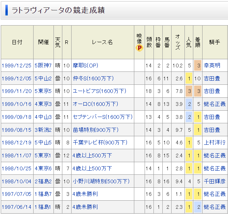
Task: Select jockey 幸英明 link
Action: click(x=212, y=66)
